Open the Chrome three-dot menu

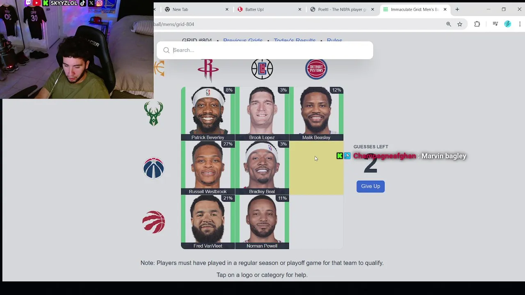tap(520, 24)
